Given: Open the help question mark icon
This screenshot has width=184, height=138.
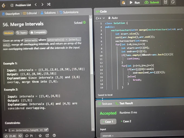Looking at the screenshot, I should click(54, 136).
